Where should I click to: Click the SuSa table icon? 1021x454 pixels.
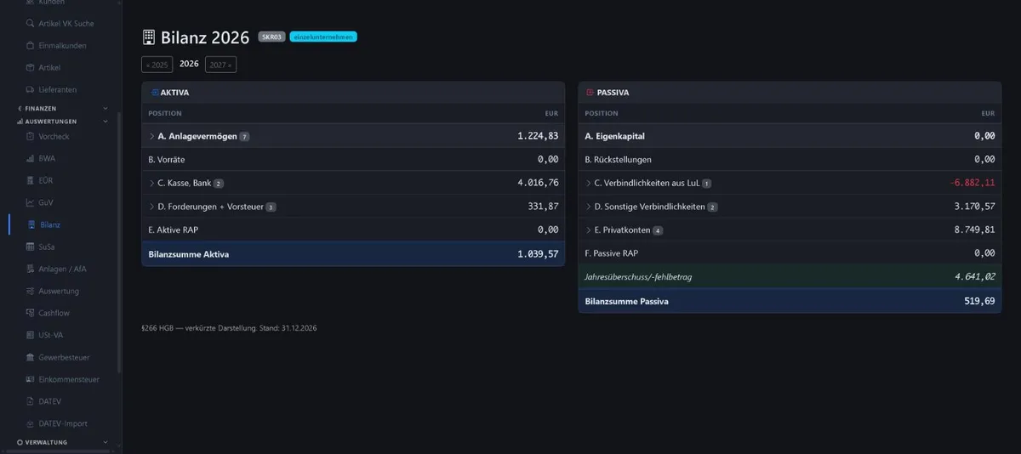pyautogui.click(x=31, y=247)
